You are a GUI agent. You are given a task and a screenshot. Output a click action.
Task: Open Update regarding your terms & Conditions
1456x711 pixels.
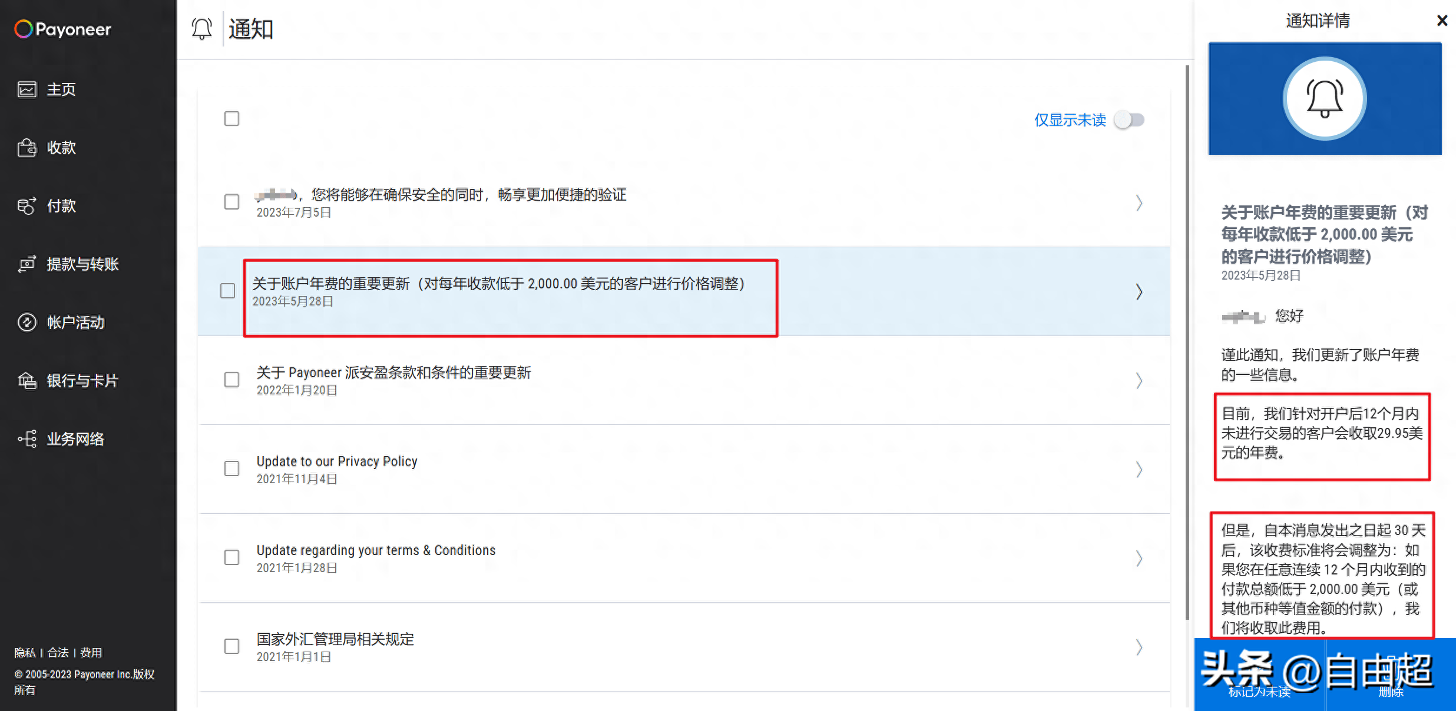click(376, 550)
